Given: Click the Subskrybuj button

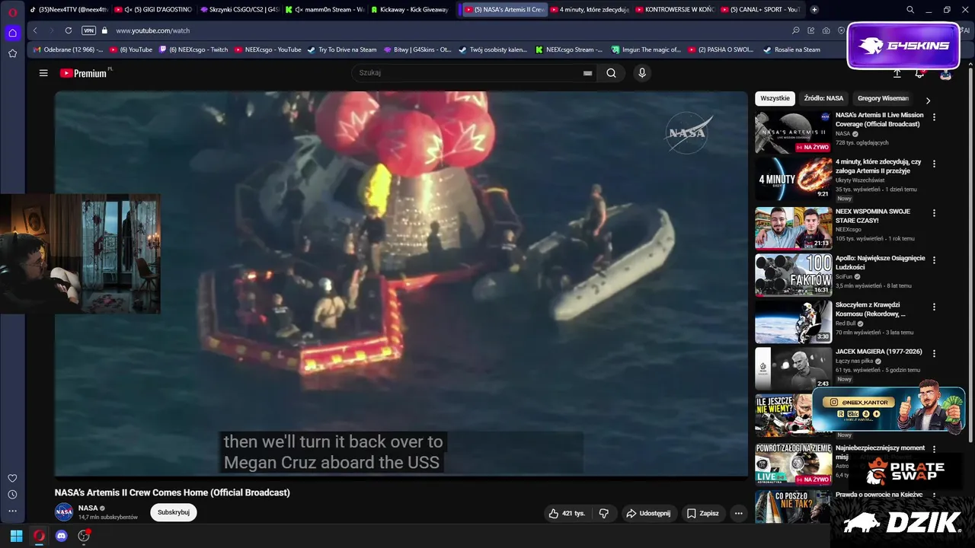Looking at the screenshot, I should (x=174, y=512).
